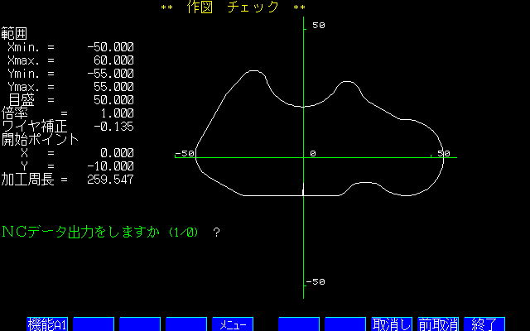Choose the 前取消 undo-previous button
Screen dimensions: 530x331
[438, 324]
